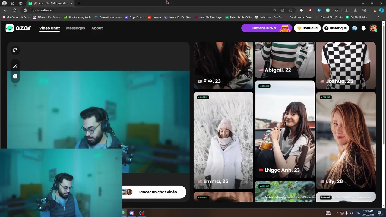Open the Convertisseur bookmark

(108, 17)
